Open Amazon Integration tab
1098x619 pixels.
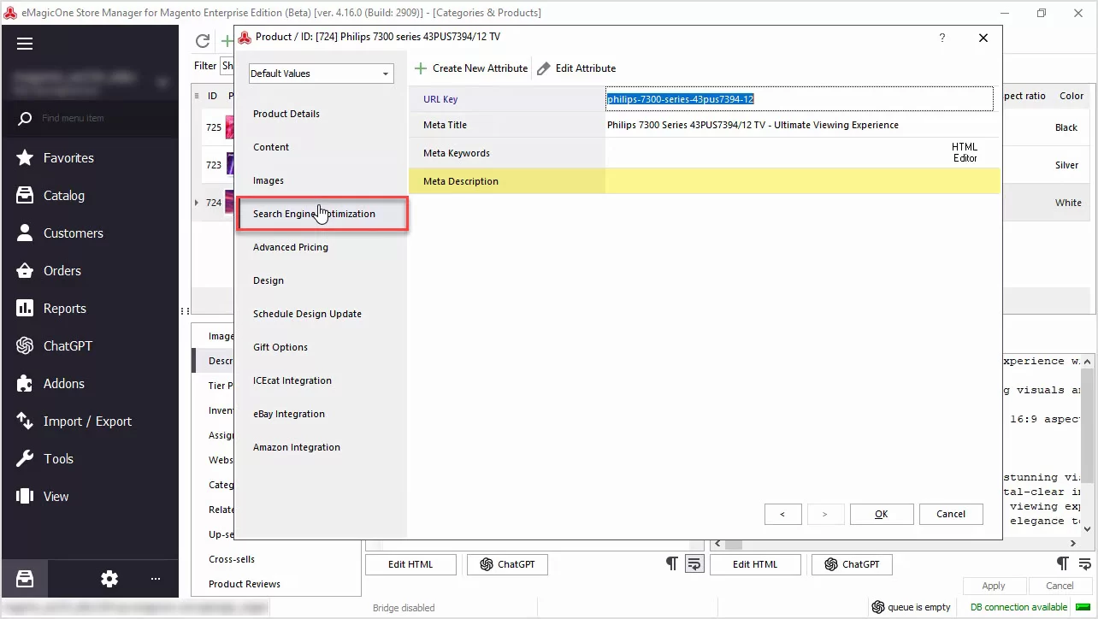(x=297, y=447)
